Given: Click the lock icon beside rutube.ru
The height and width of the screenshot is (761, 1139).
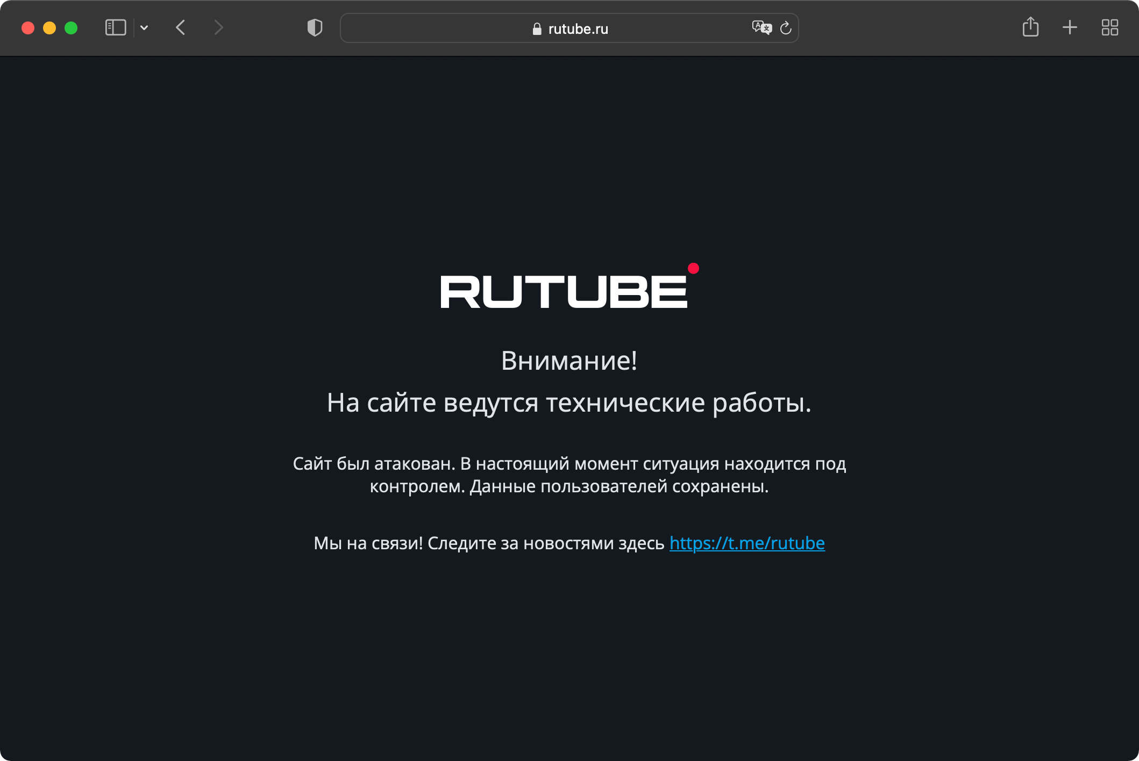Looking at the screenshot, I should 537,29.
